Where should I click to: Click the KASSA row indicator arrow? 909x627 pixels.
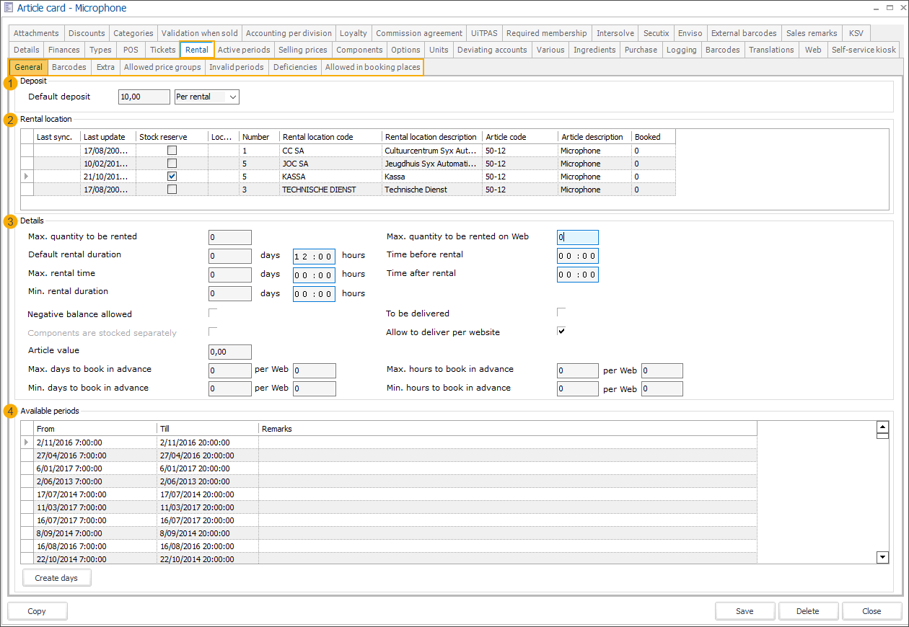click(27, 177)
